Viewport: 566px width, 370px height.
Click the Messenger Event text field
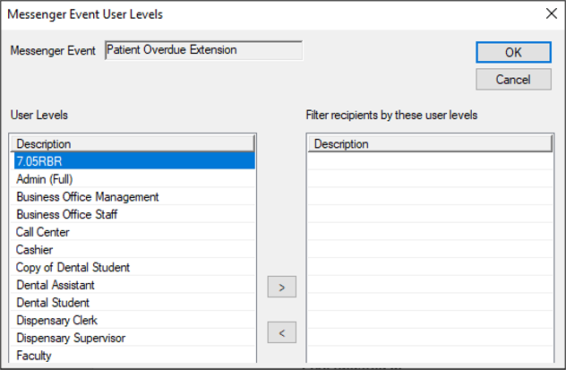tap(202, 51)
